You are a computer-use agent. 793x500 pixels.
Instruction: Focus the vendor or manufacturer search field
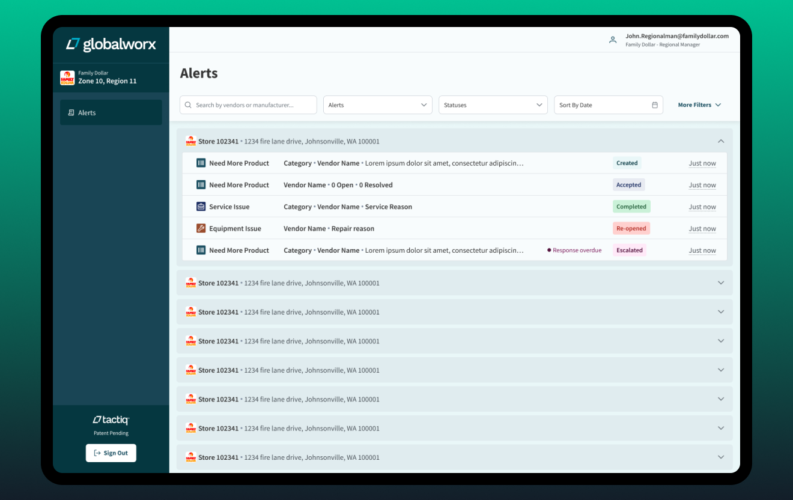(x=248, y=105)
